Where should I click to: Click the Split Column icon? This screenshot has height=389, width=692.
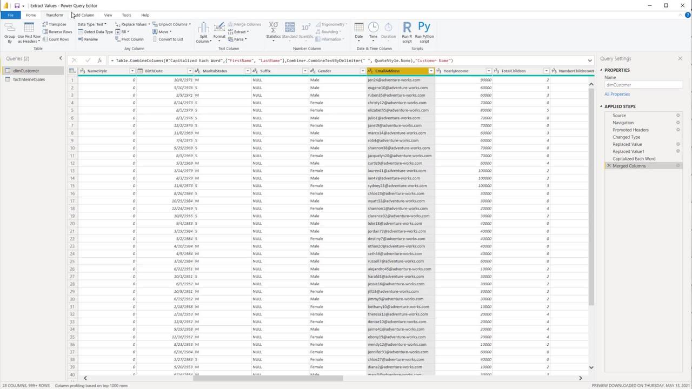coord(203,32)
